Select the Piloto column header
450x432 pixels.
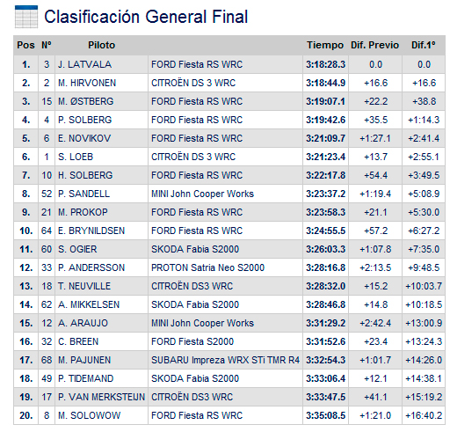[101, 45]
